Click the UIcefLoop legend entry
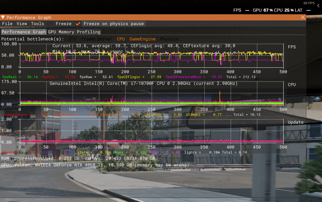 pos(120,114)
